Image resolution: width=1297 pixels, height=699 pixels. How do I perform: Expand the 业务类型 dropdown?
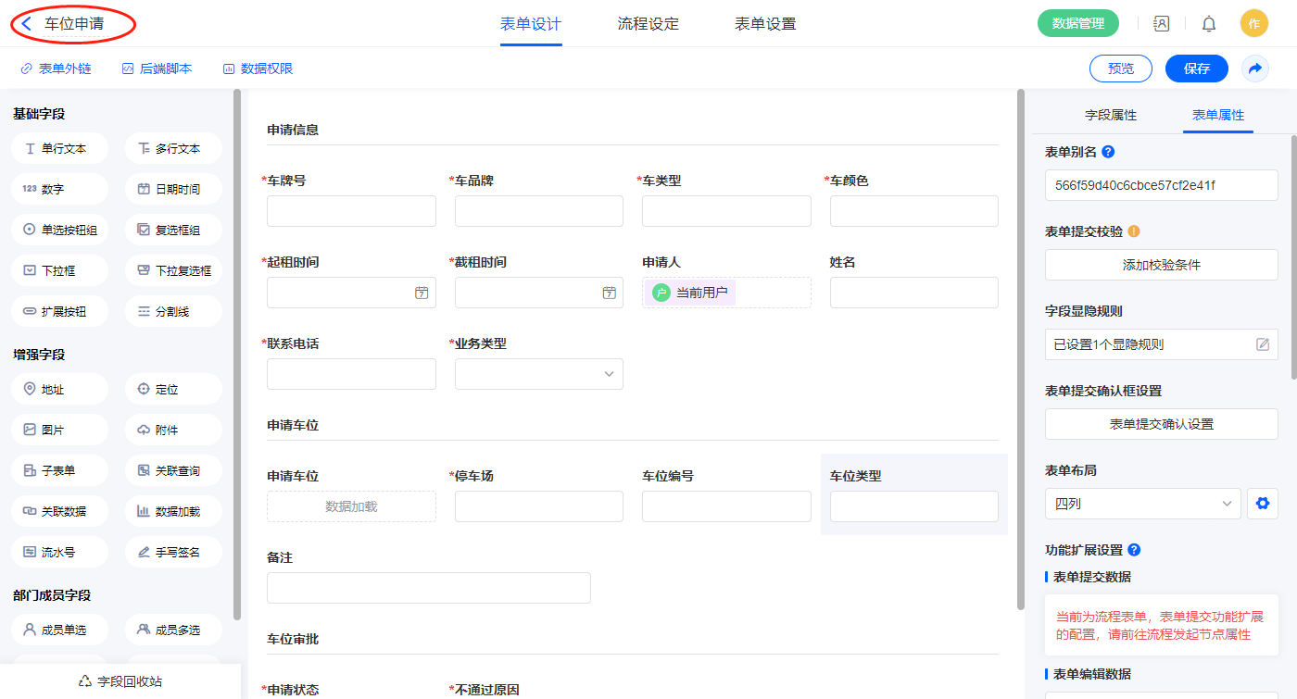pyautogui.click(x=538, y=374)
